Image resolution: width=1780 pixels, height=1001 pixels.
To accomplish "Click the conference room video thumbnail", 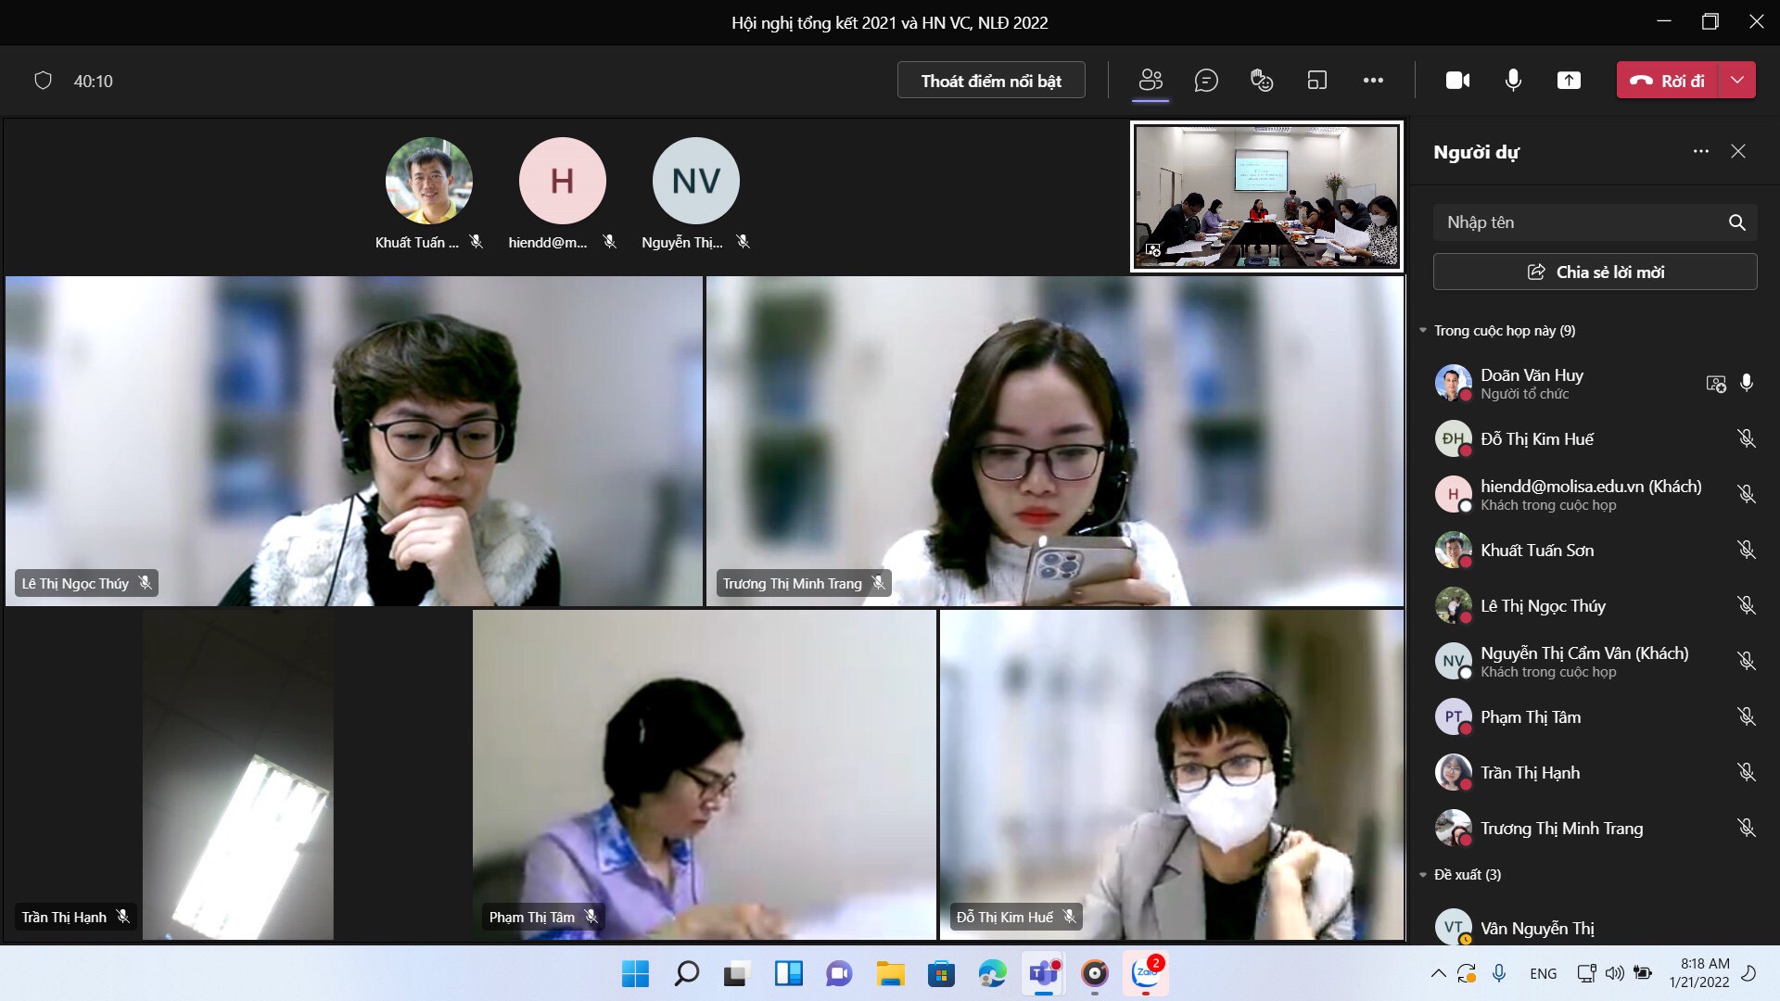I will [x=1266, y=196].
